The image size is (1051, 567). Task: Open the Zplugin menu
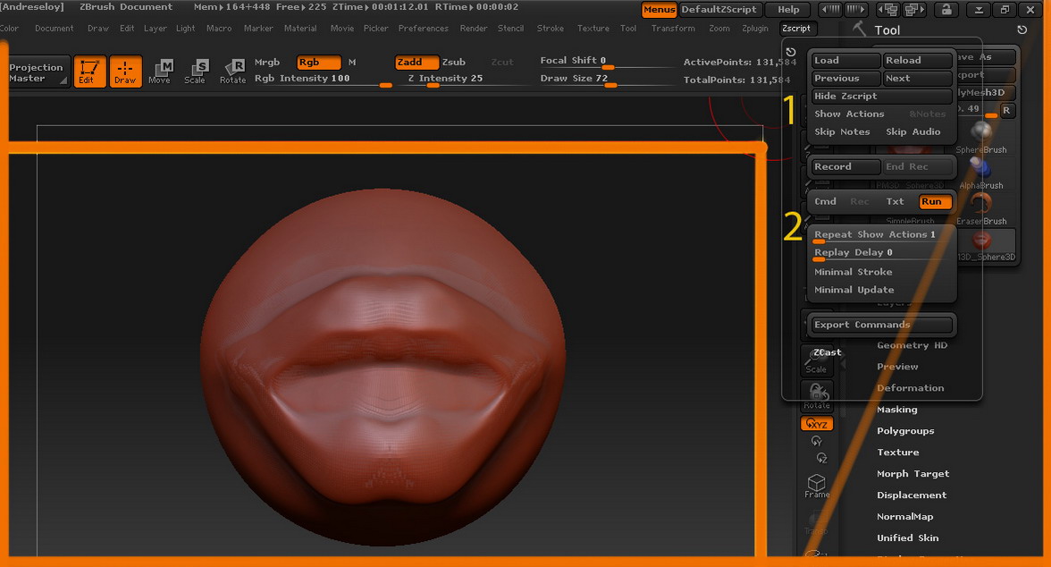(x=754, y=29)
